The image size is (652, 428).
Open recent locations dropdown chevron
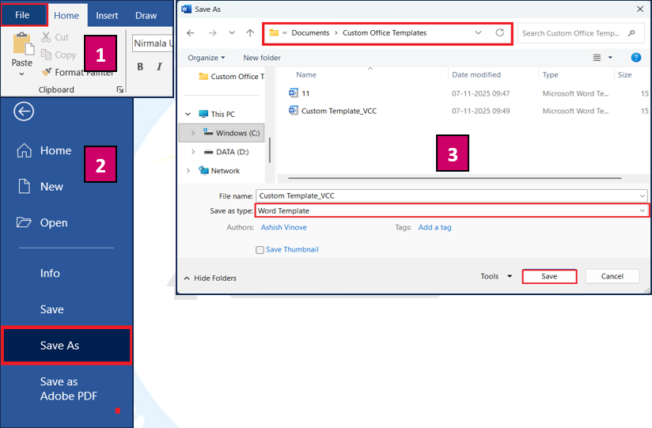(x=232, y=33)
